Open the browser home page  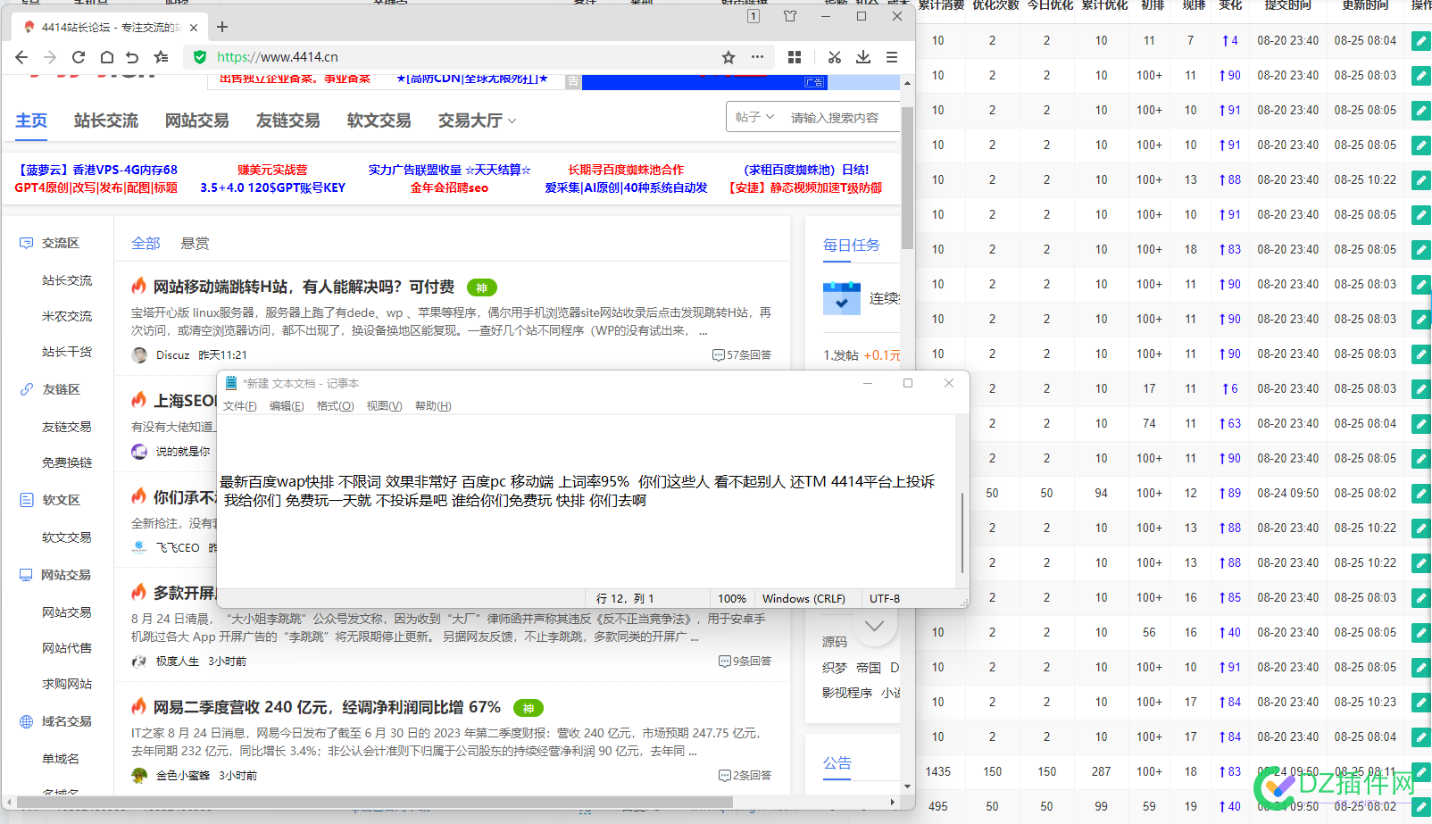click(106, 57)
